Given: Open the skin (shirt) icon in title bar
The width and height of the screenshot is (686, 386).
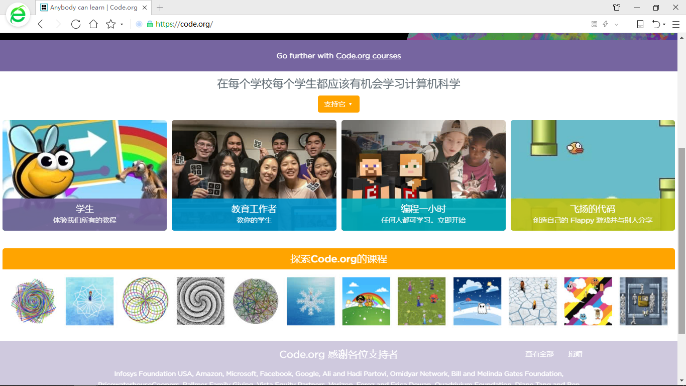Looking at the screenshot, I should click(617, 8).
